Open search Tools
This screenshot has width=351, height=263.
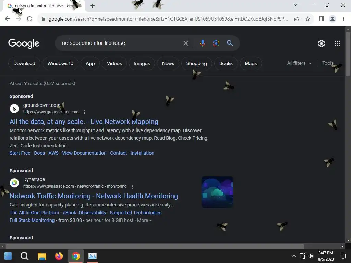pos(328,63)
